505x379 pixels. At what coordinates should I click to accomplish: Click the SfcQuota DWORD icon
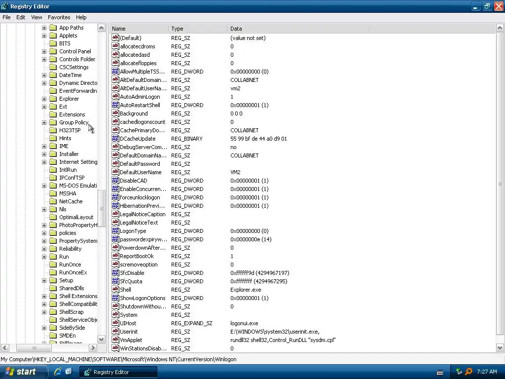pos(115,281)
